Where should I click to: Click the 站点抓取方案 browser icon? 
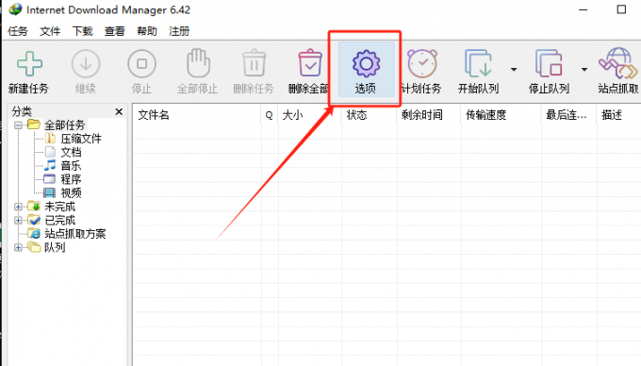34,233
